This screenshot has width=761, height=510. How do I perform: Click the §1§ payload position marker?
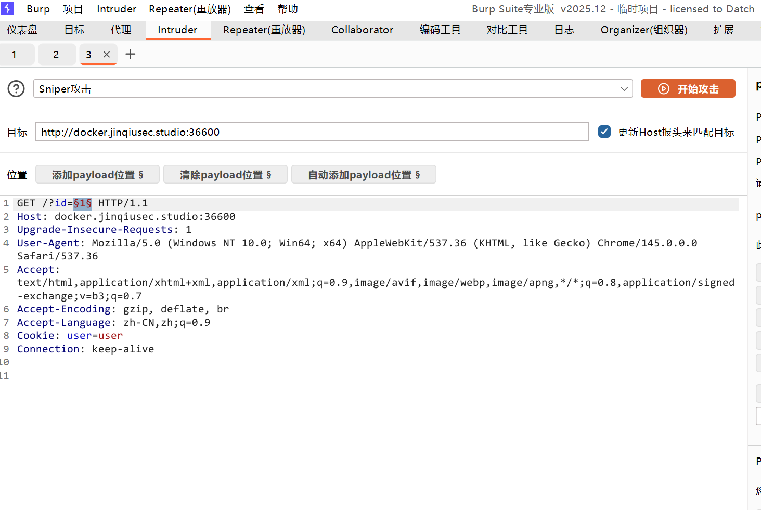(x=82, y=203)
